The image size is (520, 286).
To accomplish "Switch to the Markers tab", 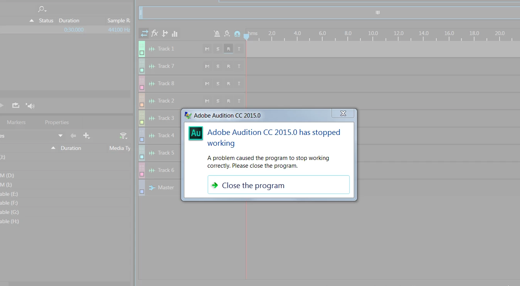I will [16, 122].
